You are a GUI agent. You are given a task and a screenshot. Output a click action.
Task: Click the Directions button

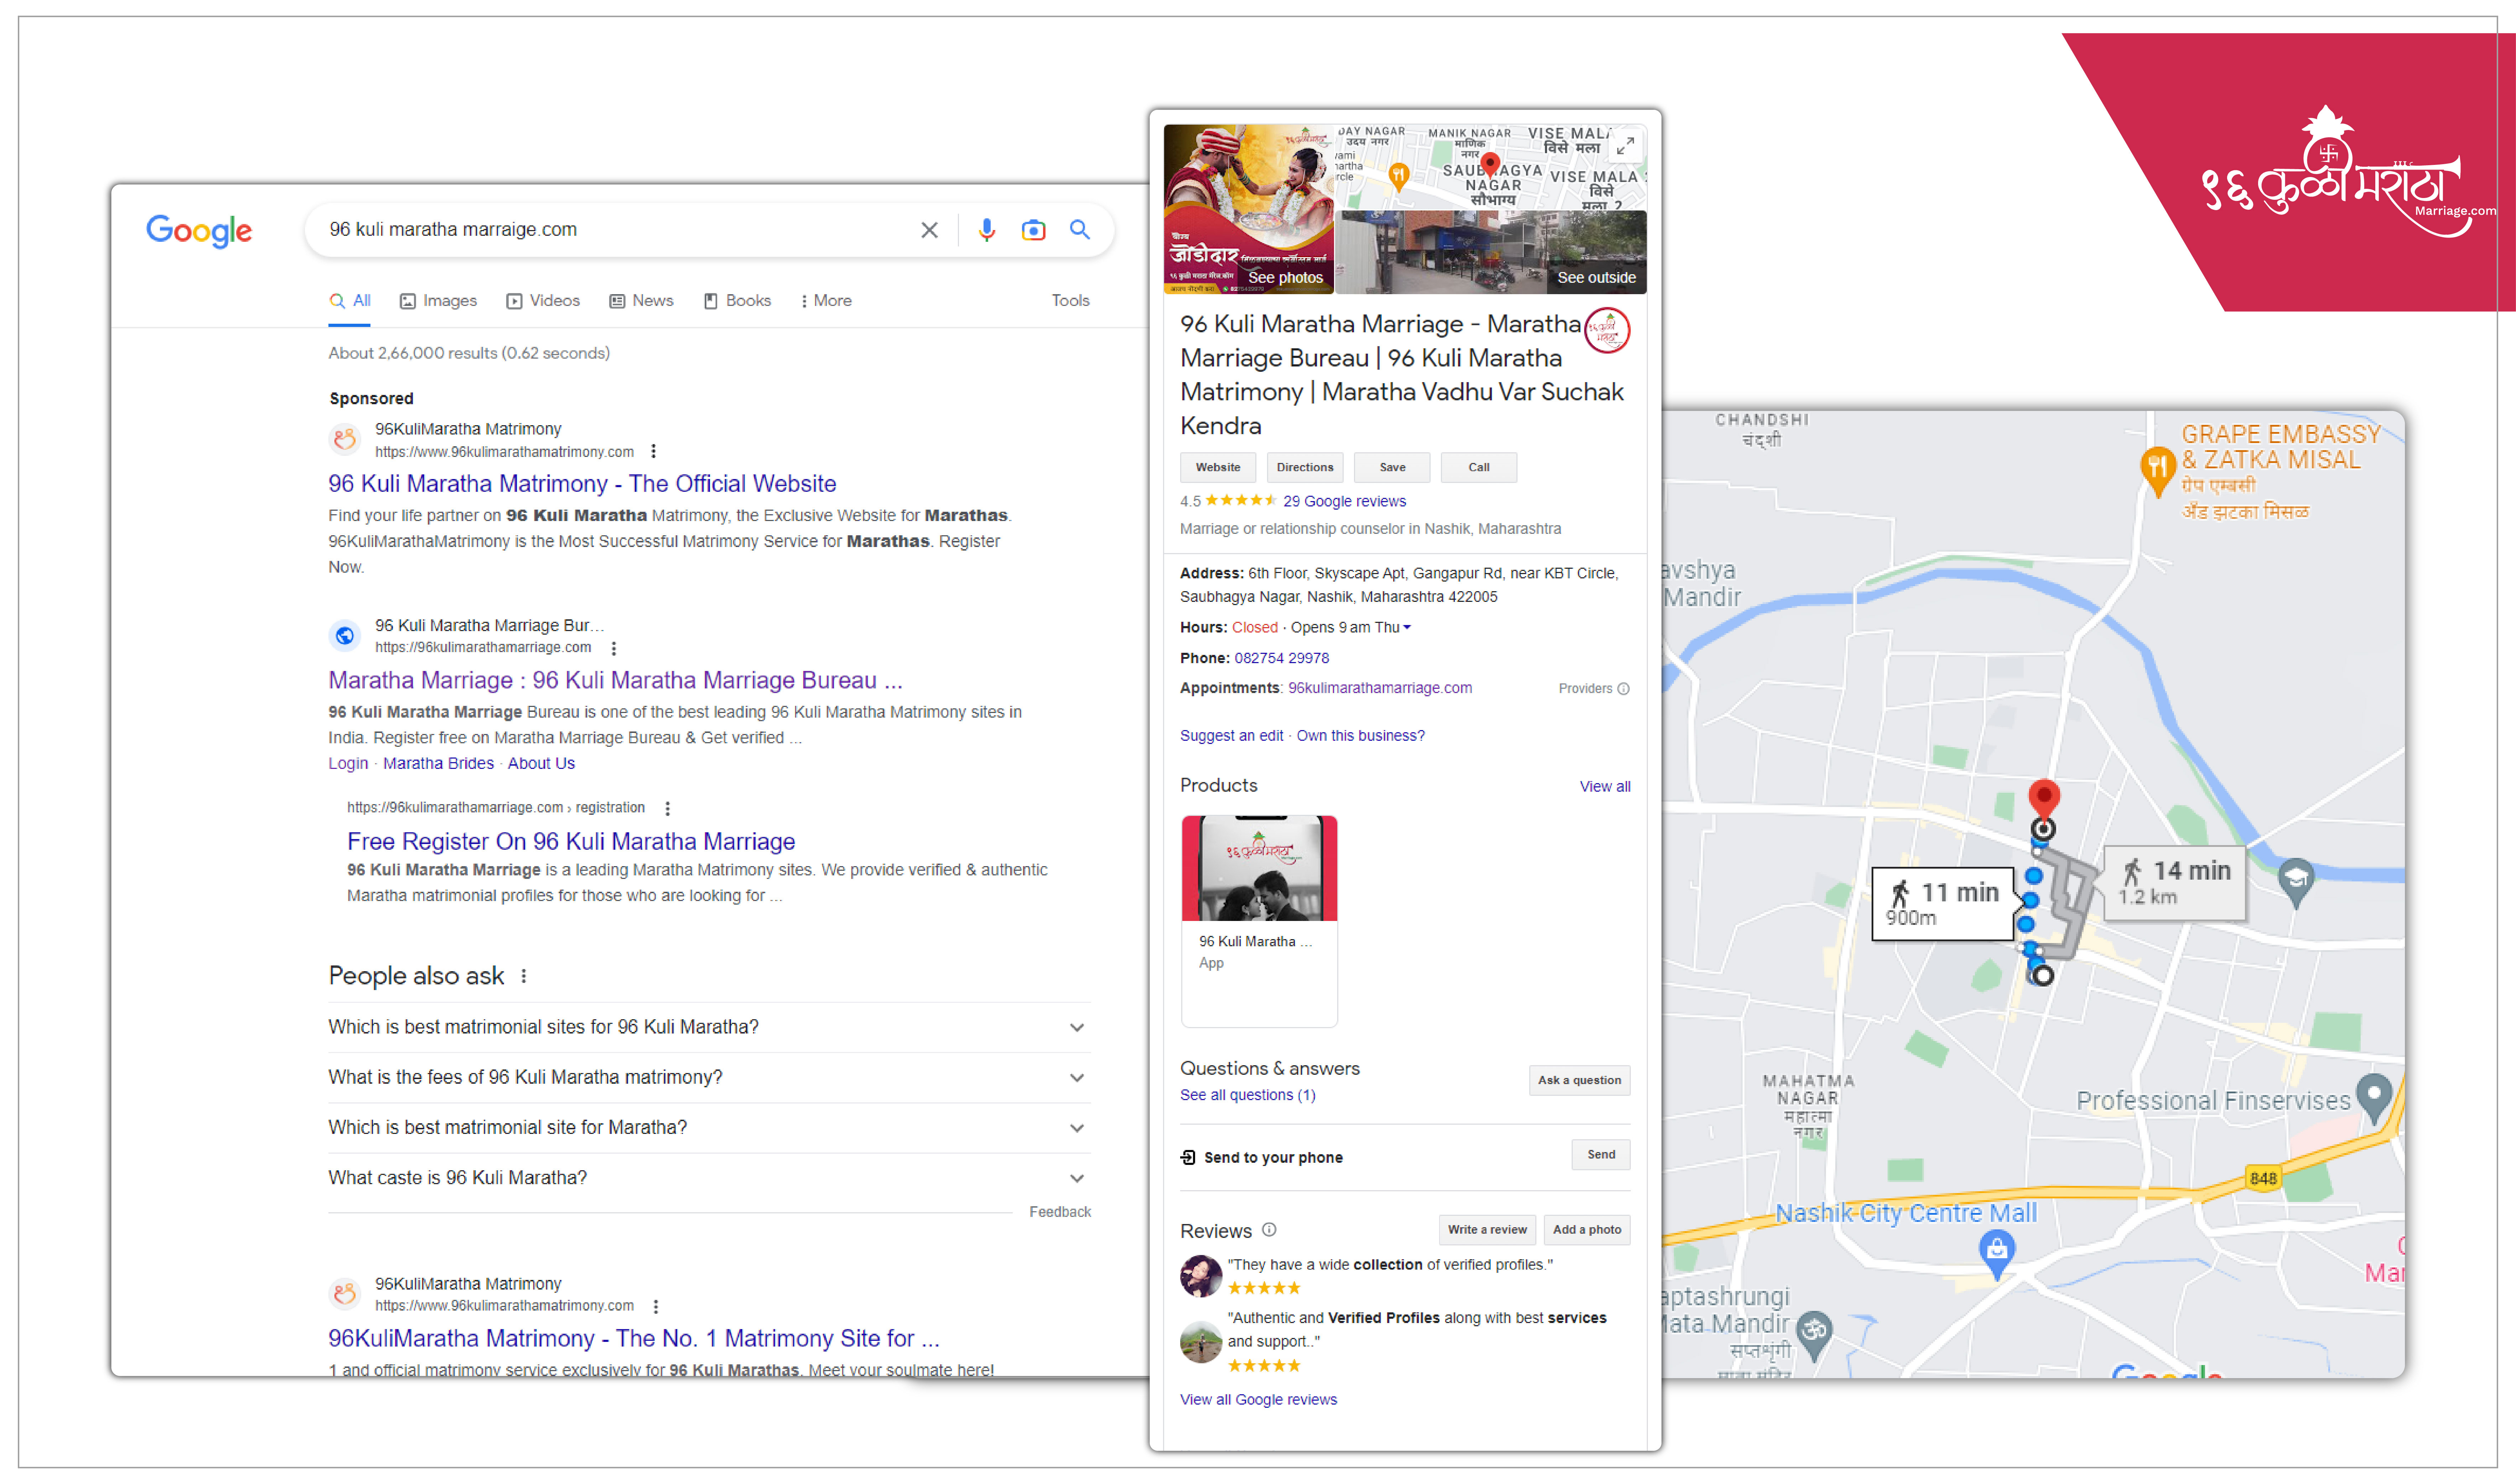click(x=1305, y=468)
